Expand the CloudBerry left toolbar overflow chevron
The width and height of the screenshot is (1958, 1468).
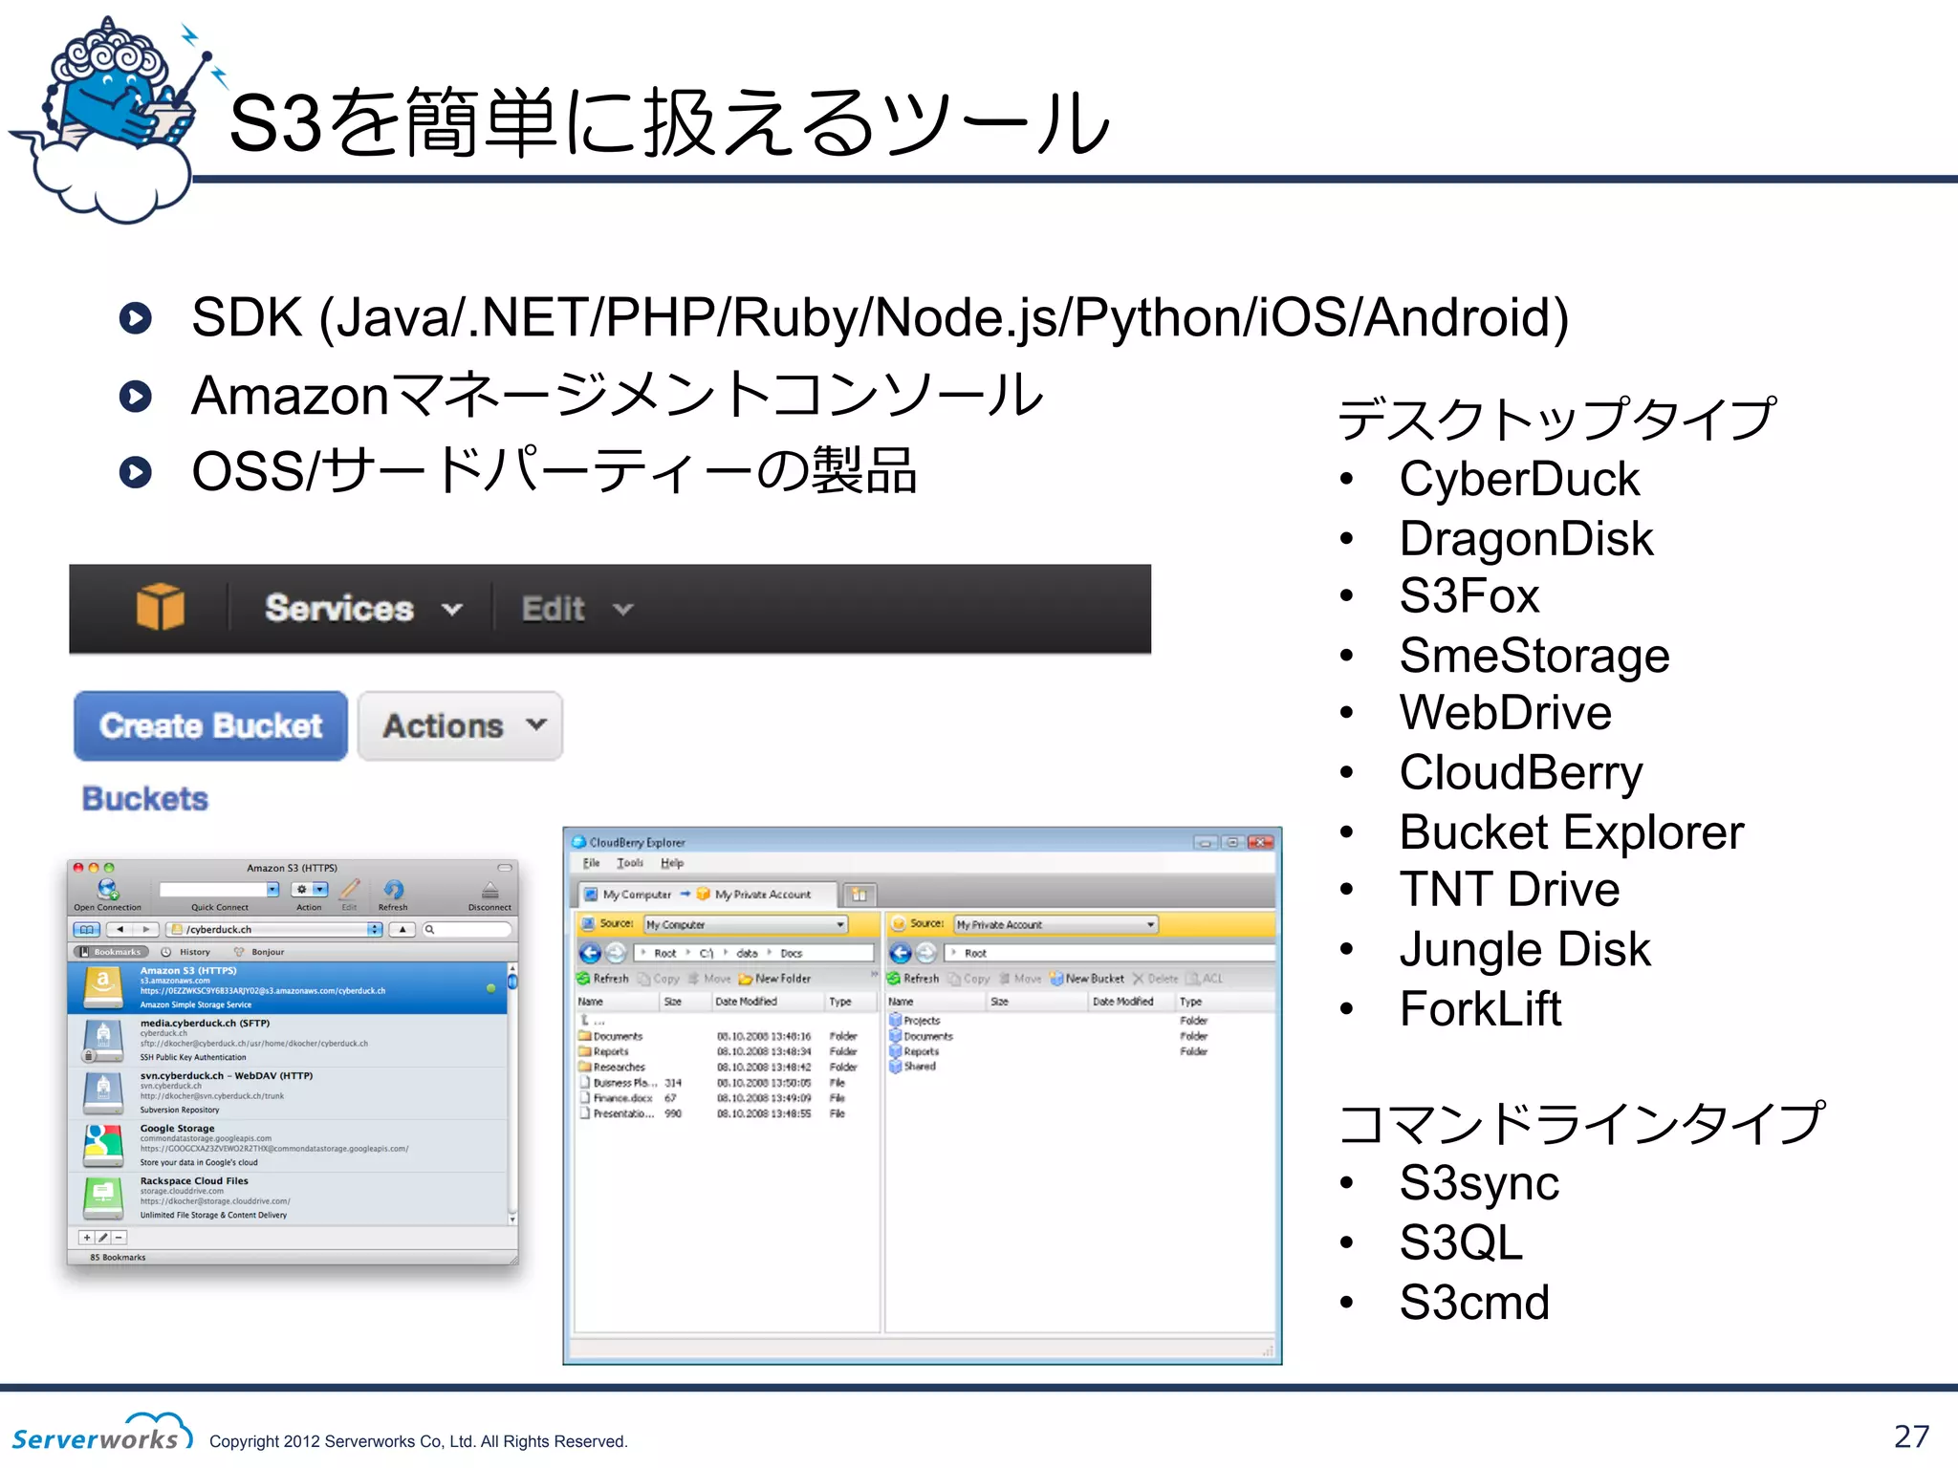click(x=874, y=975)
